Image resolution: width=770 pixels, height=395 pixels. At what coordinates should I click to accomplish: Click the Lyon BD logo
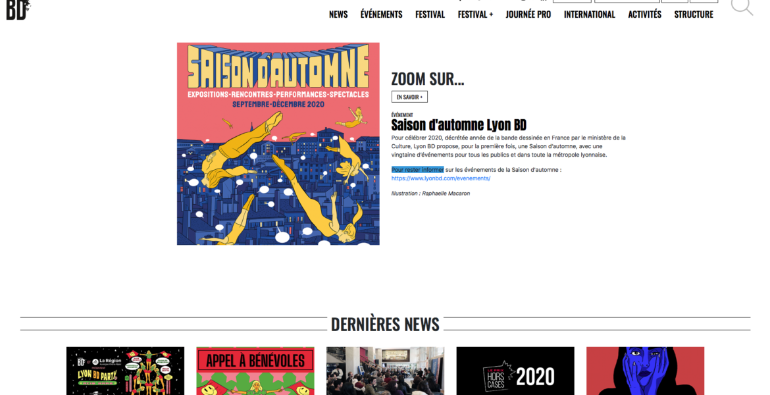click(x=18, y=10)
